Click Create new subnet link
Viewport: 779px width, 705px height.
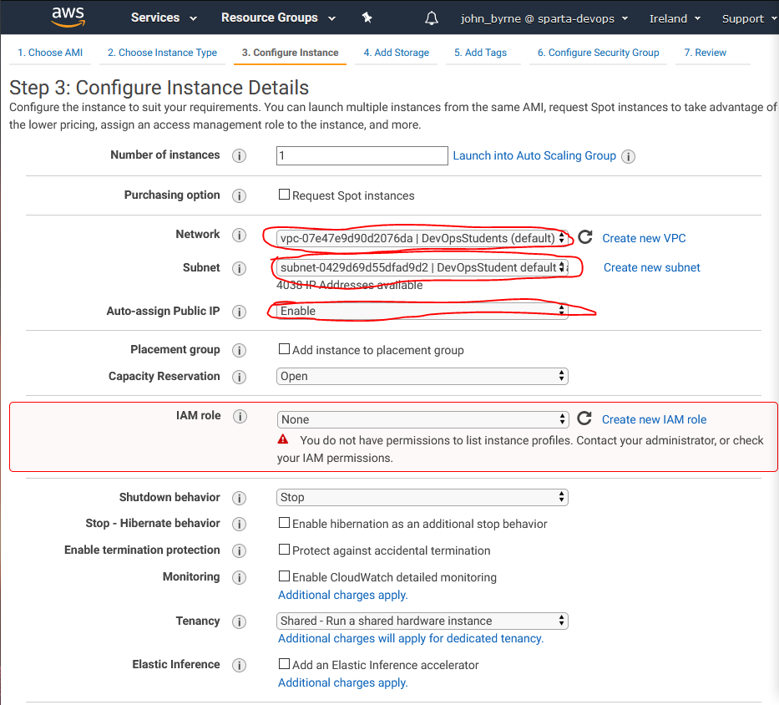pos(652,267)
